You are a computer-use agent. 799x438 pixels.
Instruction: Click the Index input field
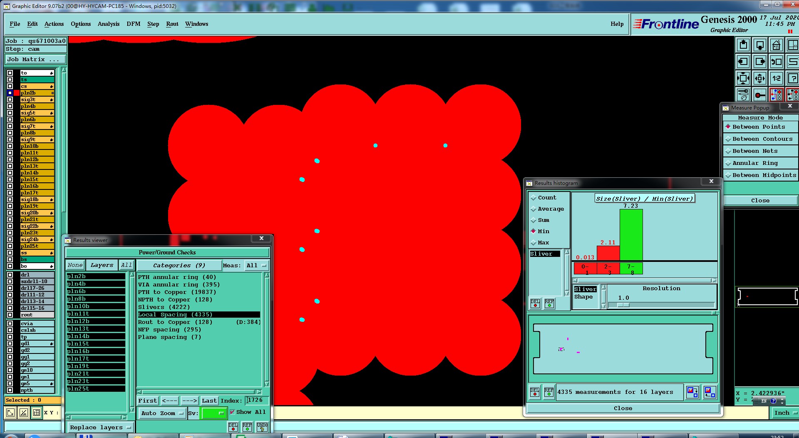tap(257, 400)
